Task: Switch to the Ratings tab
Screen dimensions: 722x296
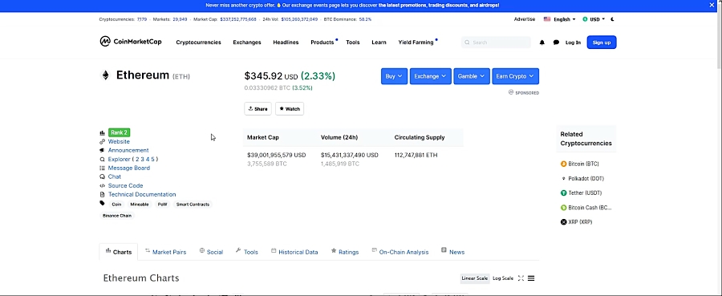Action: point(345,252)
